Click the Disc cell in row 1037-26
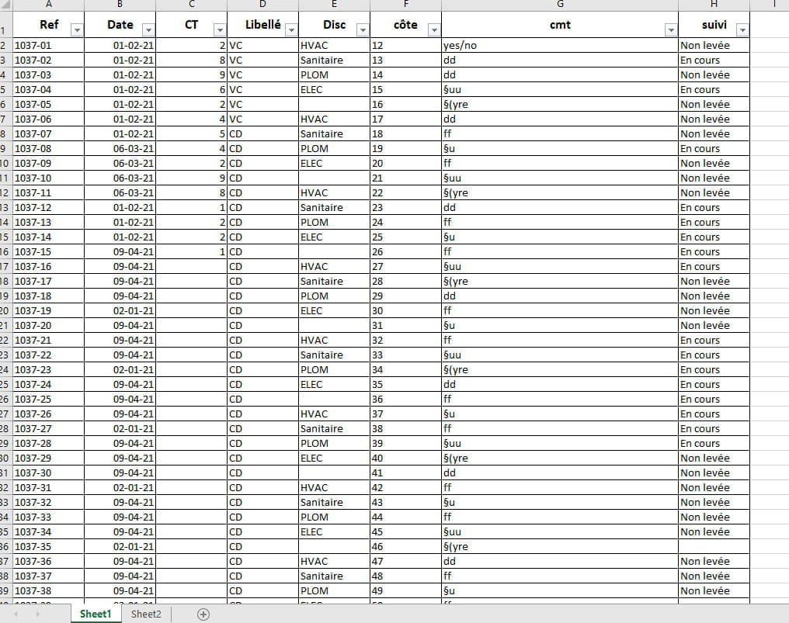The height and width of the screenshot is (623, 789). coord(334,414)
